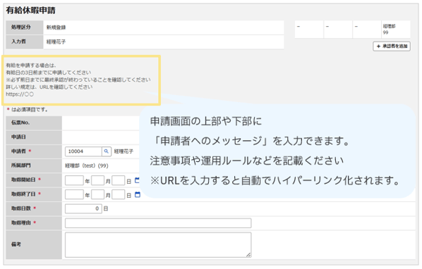Click the 申請日 label

(x=18, y=137)
